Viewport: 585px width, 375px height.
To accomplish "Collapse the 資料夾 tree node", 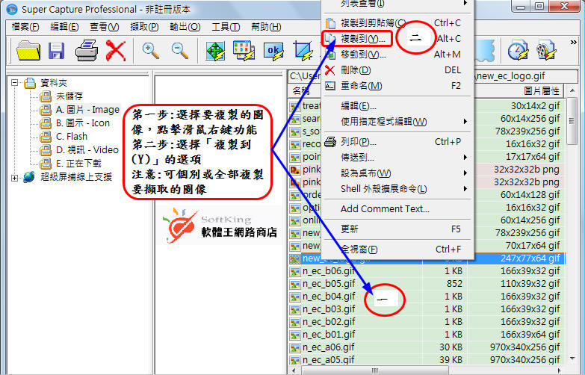I will (x=16, y=83).
